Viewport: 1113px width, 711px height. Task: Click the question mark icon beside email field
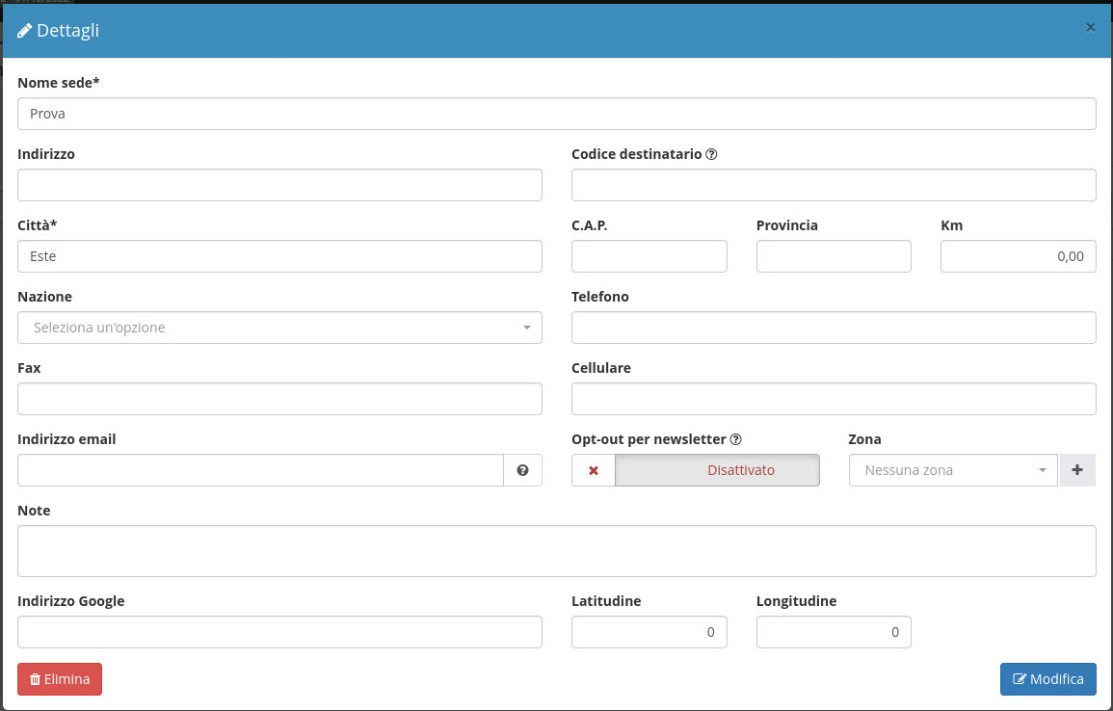pyautogui.click(x=522, y=470)
